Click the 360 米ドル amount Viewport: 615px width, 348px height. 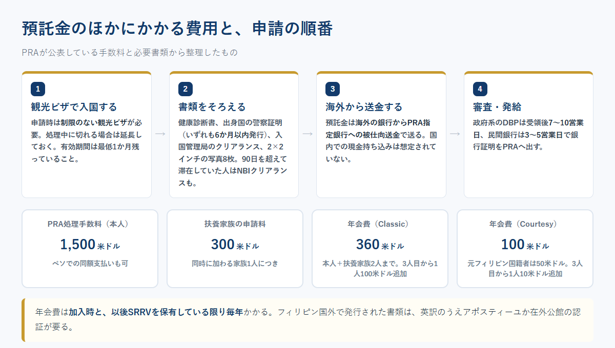pyautogui.click(x=380, y=245)
